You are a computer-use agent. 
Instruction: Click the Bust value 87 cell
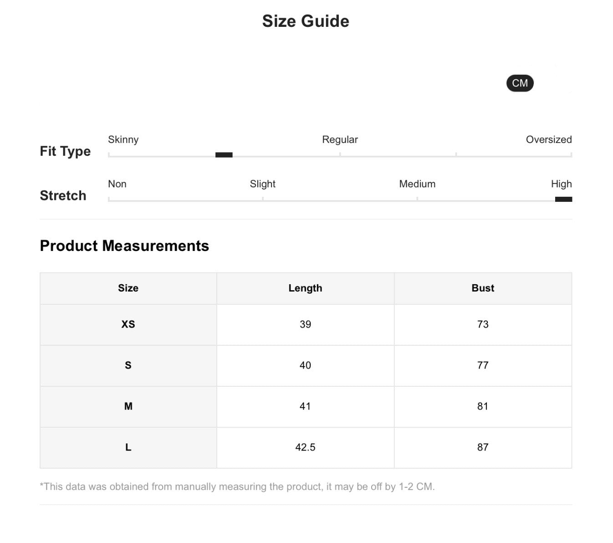483,447
